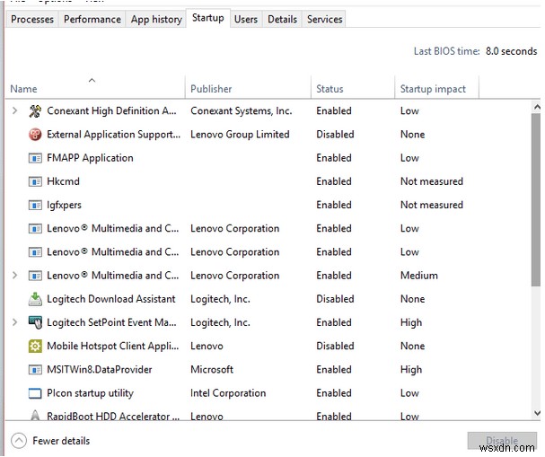The image size is (545, 457).
Task: Go to the App history tab
Action: (x=156, y=19)
